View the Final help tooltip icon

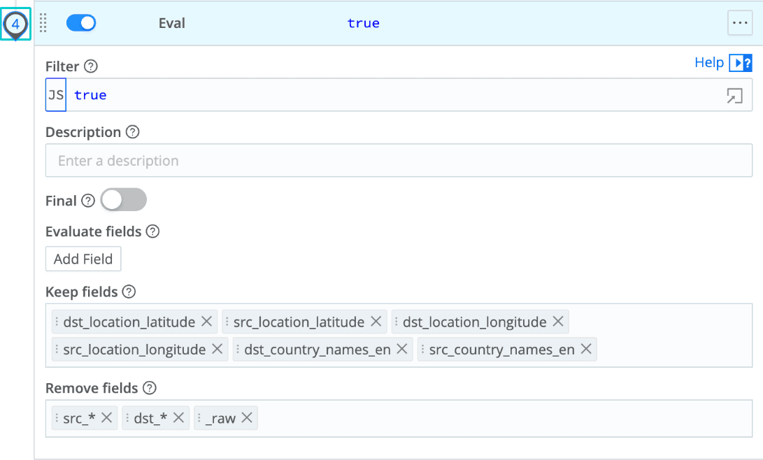[x=87, y=200]
